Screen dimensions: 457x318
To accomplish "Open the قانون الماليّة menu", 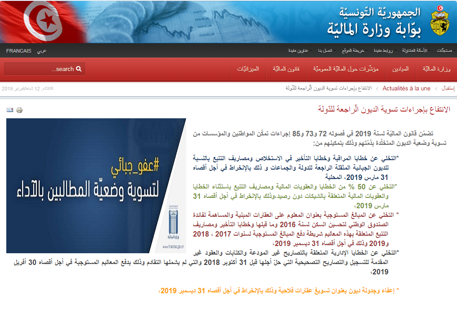I will click(x=286, y=69).
